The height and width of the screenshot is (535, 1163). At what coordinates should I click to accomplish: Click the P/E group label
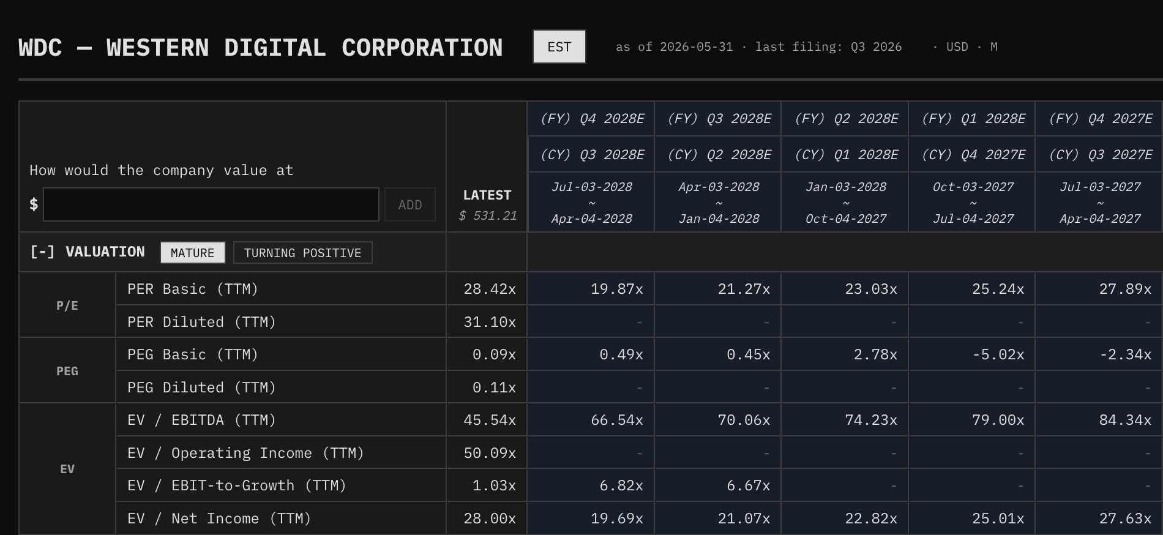pos(67,305)
